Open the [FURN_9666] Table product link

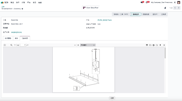click(104, 20)
